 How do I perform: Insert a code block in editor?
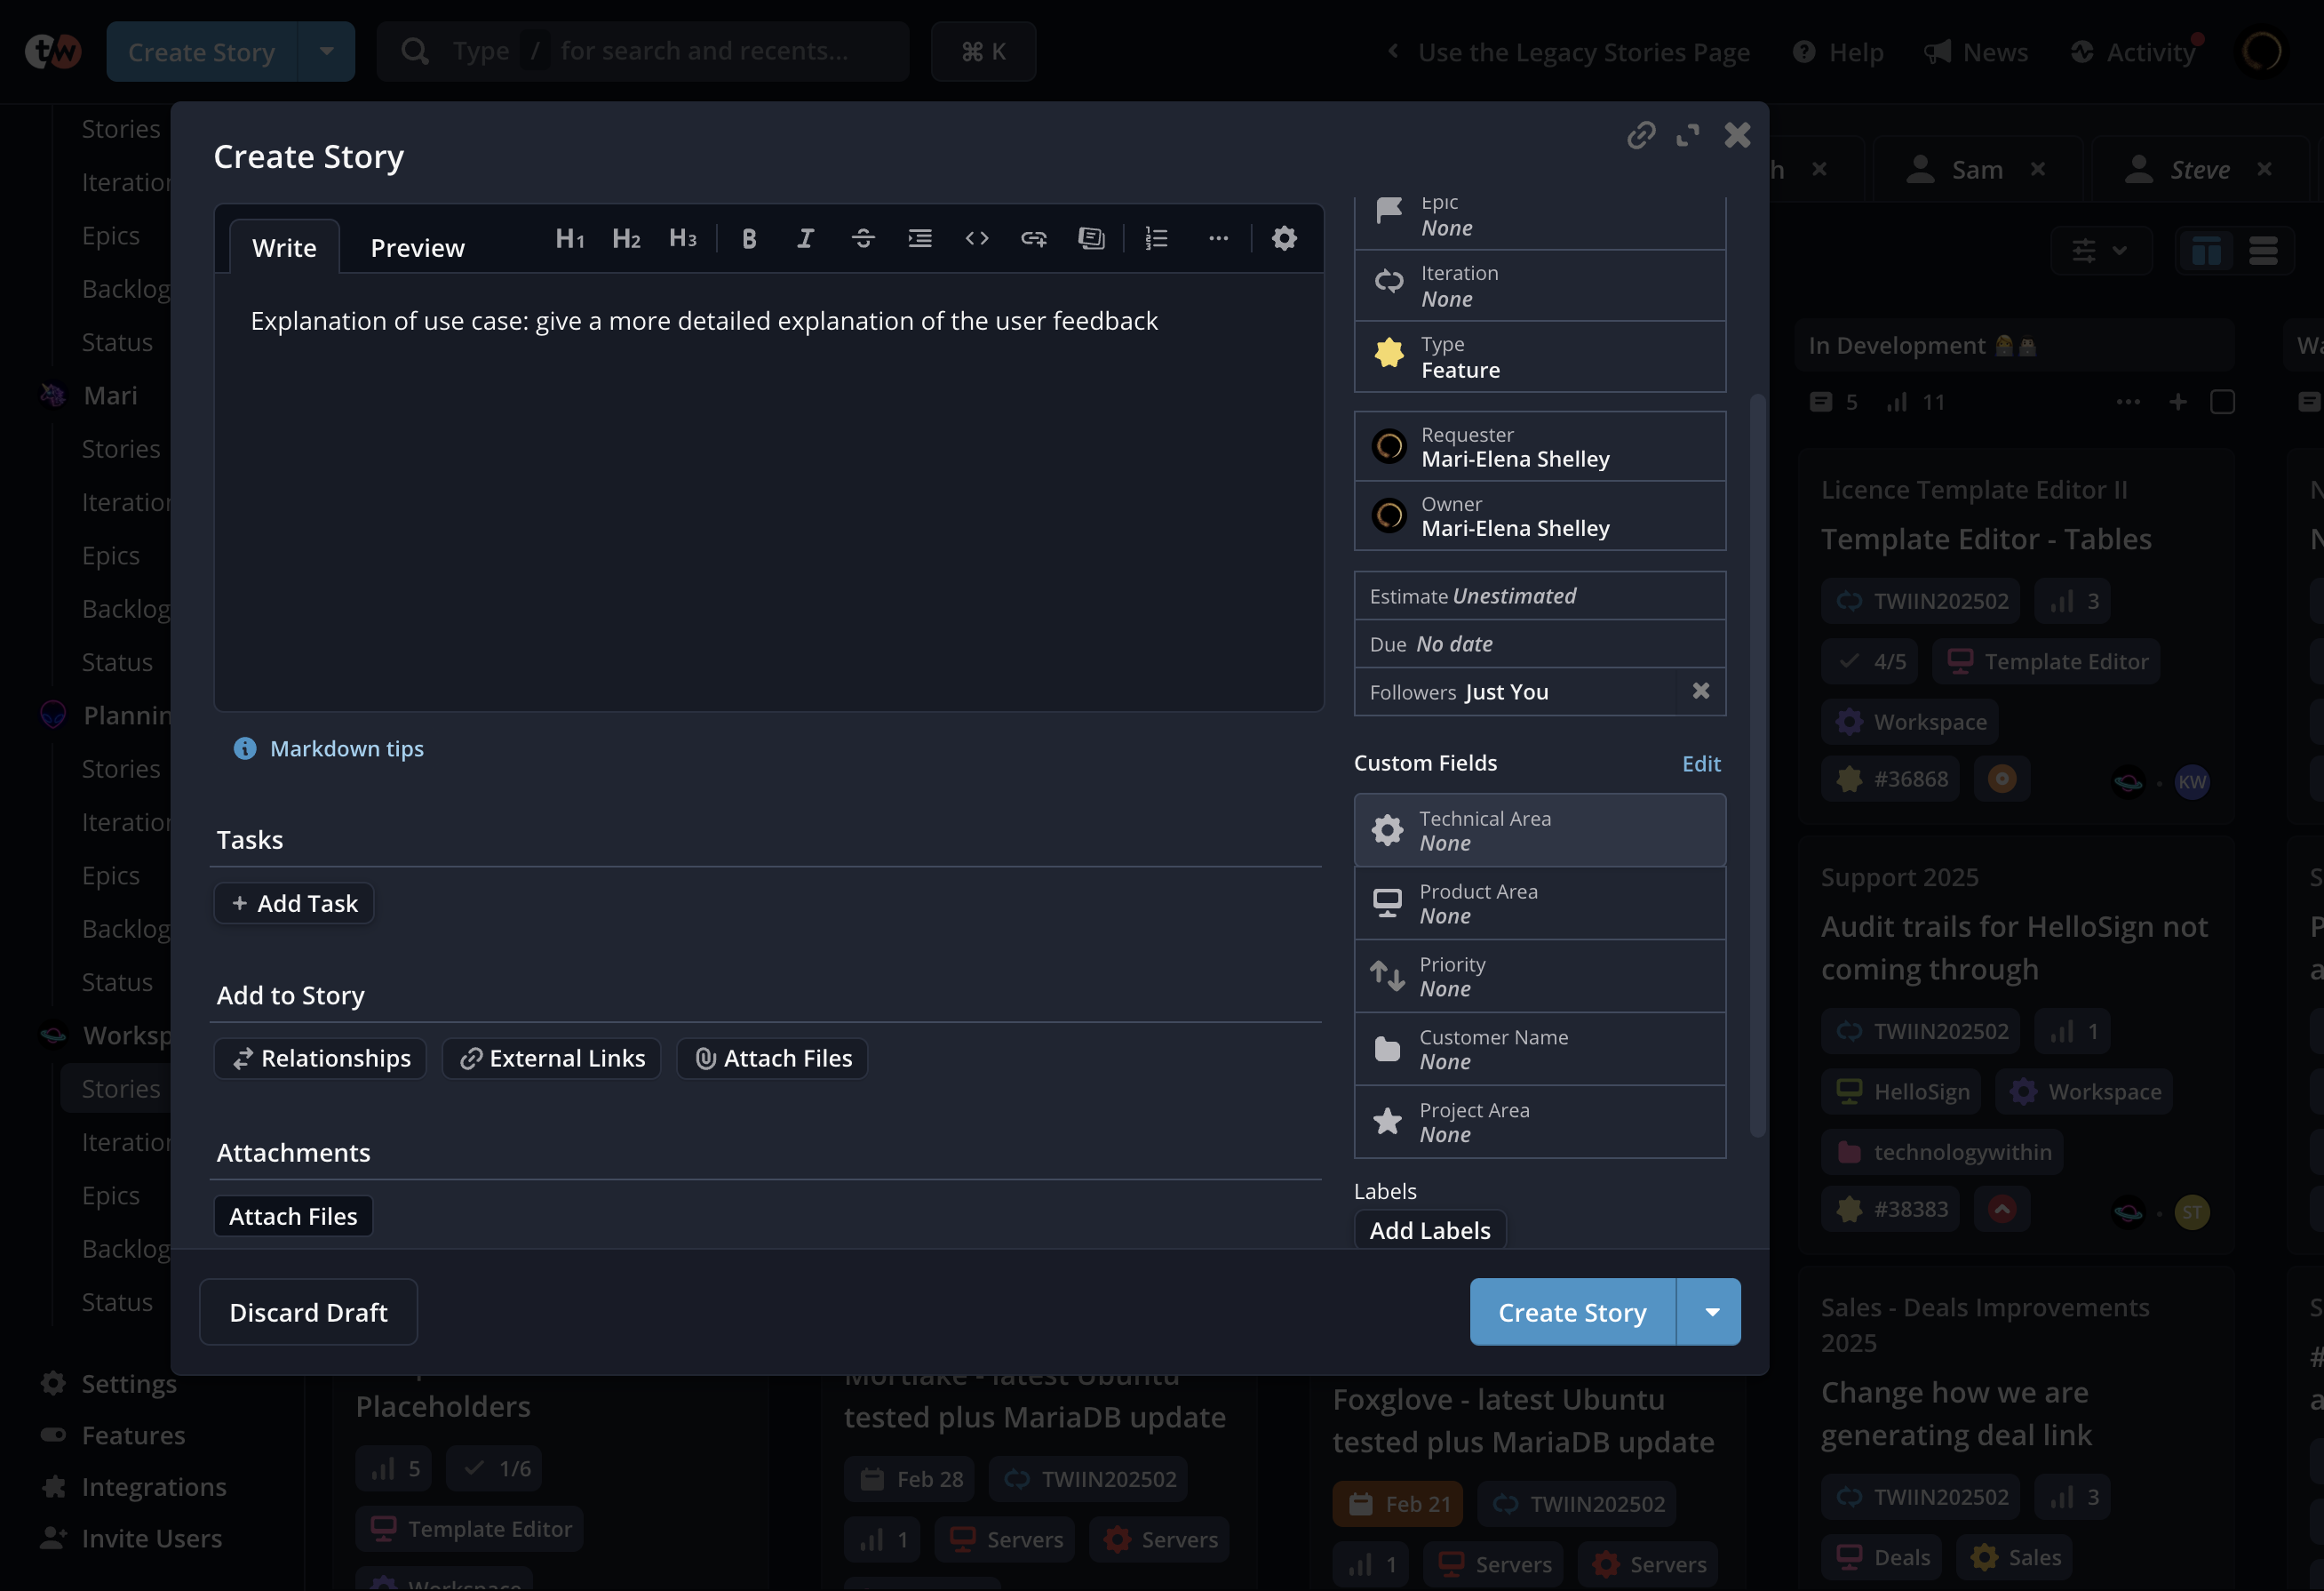[1090, 239]
